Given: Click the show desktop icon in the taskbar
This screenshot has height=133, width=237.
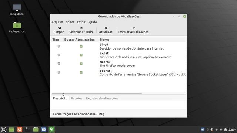Looking at the screenshot, I should point(11,129).
